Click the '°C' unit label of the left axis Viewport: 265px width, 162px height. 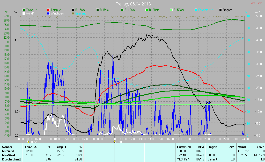6,12
